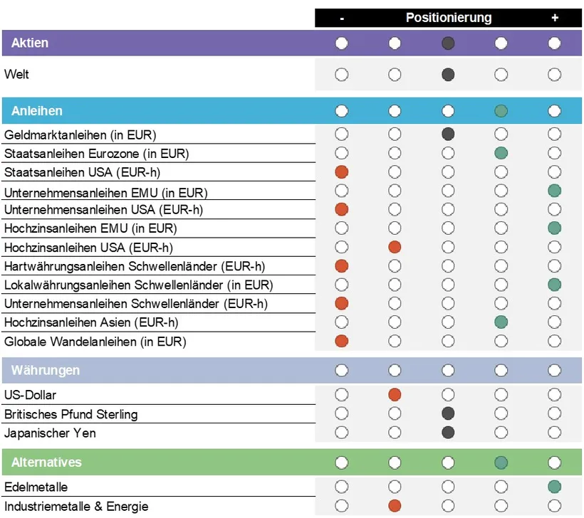
Task: Click the green dot in Anleihen header row
Action: (x=501, y=111)
